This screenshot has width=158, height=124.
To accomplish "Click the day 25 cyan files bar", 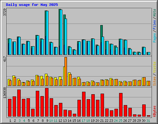I will tap(121, 47).
